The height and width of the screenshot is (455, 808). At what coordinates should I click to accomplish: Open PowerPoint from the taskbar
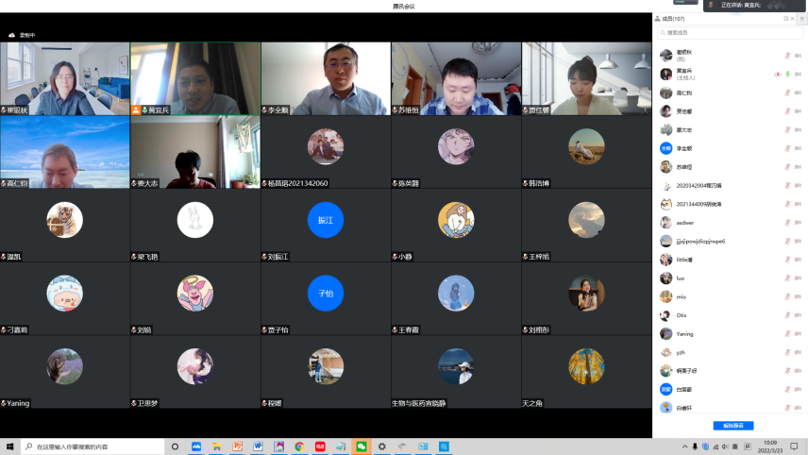pyautogui.click(x=238, y=447)
